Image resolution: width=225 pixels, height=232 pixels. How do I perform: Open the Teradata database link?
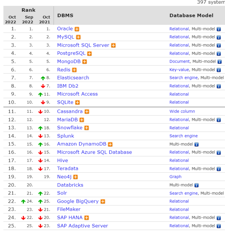tap(67, 168)
